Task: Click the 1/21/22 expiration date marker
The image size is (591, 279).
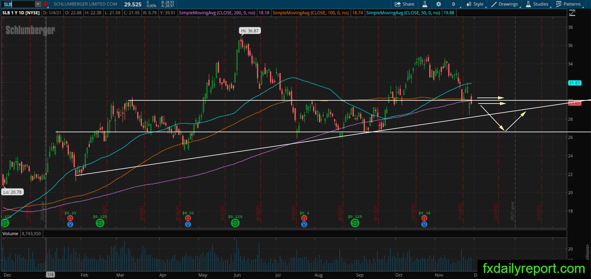Action: [x=539, y=213]
